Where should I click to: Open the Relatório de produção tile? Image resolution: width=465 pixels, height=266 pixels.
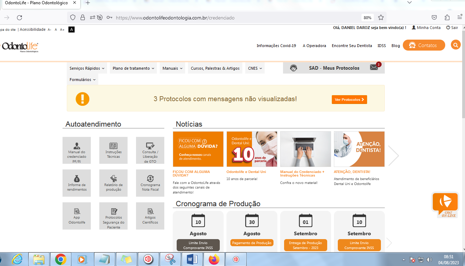click(113, 183)
